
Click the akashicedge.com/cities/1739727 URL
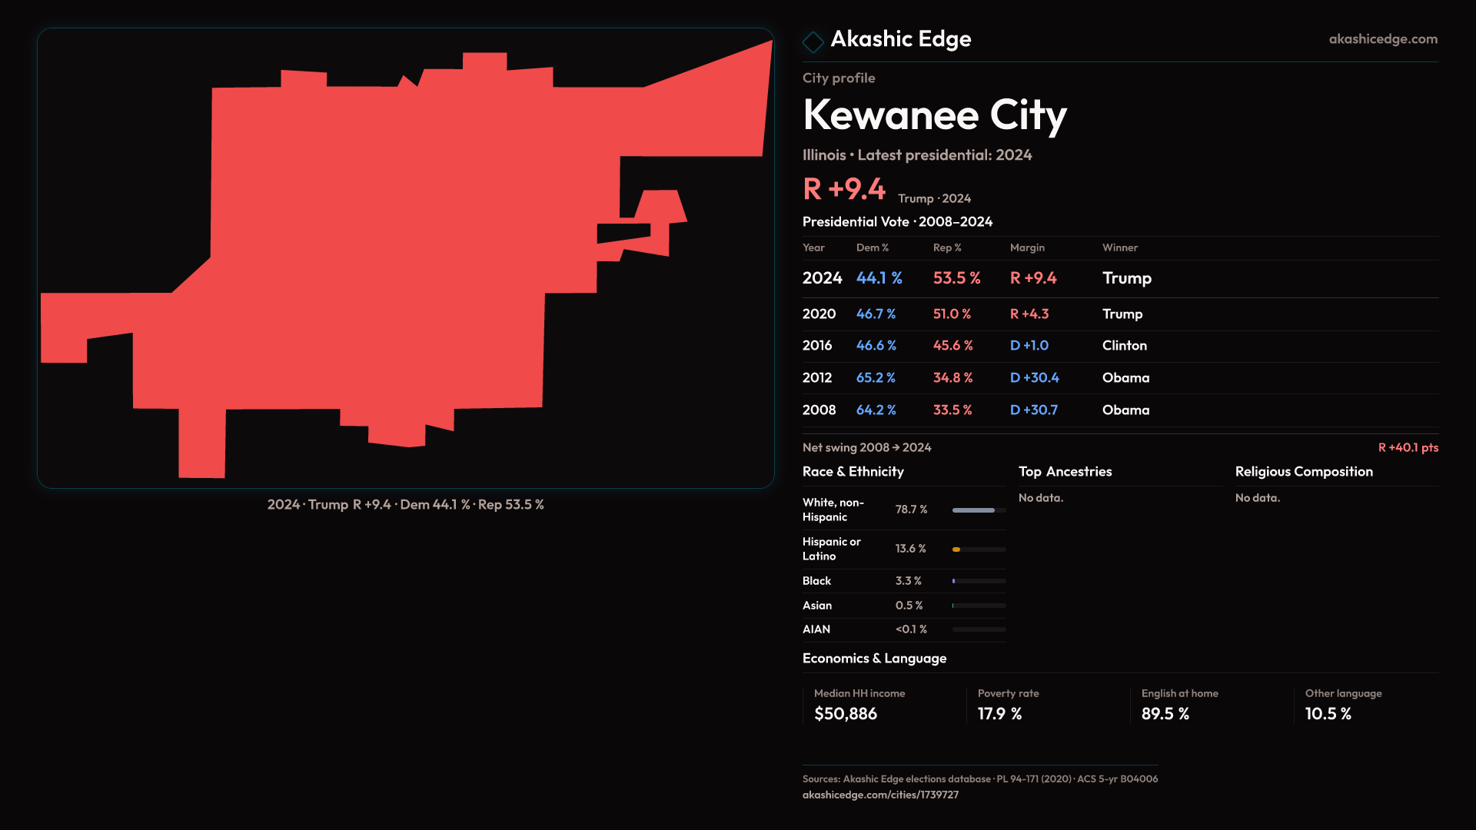click(880, 795)
